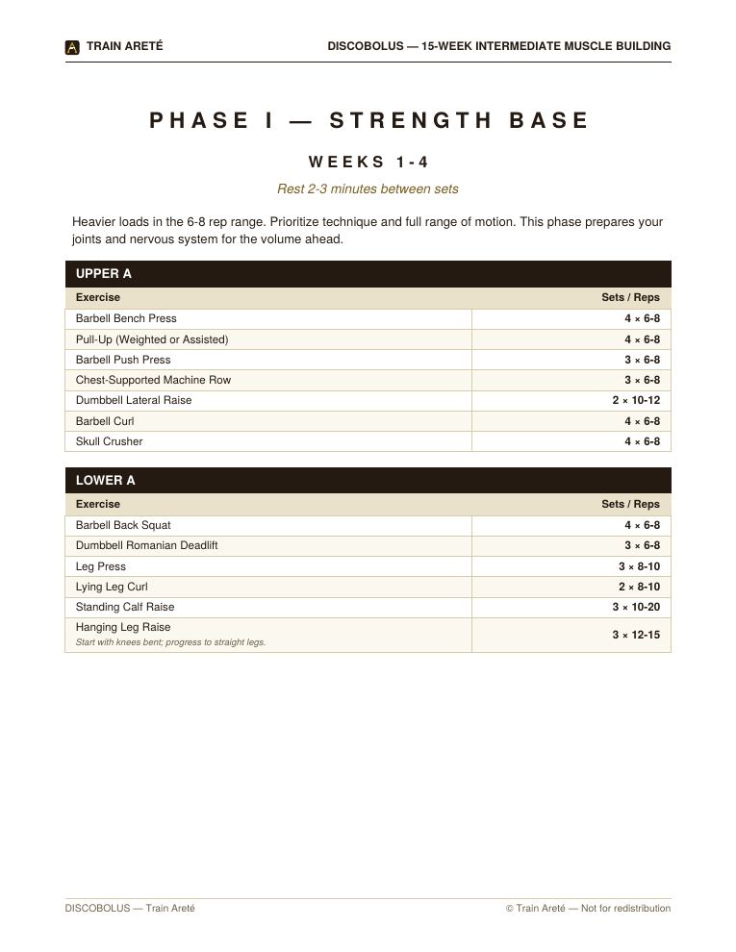The height and width of the screenshot is (952, 736).
Task: Click the Hanging Leg Raise knees-bent note
Action: tap(170, 642)
